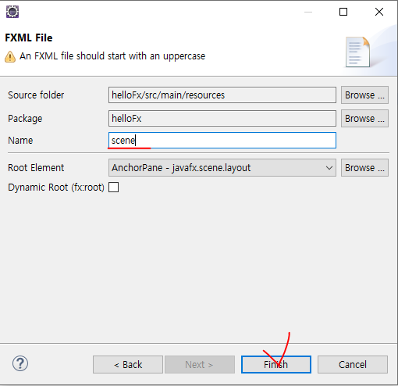Click the Dynamic Root (fx:root) label
398x386 pixels.
coord(56,188)
